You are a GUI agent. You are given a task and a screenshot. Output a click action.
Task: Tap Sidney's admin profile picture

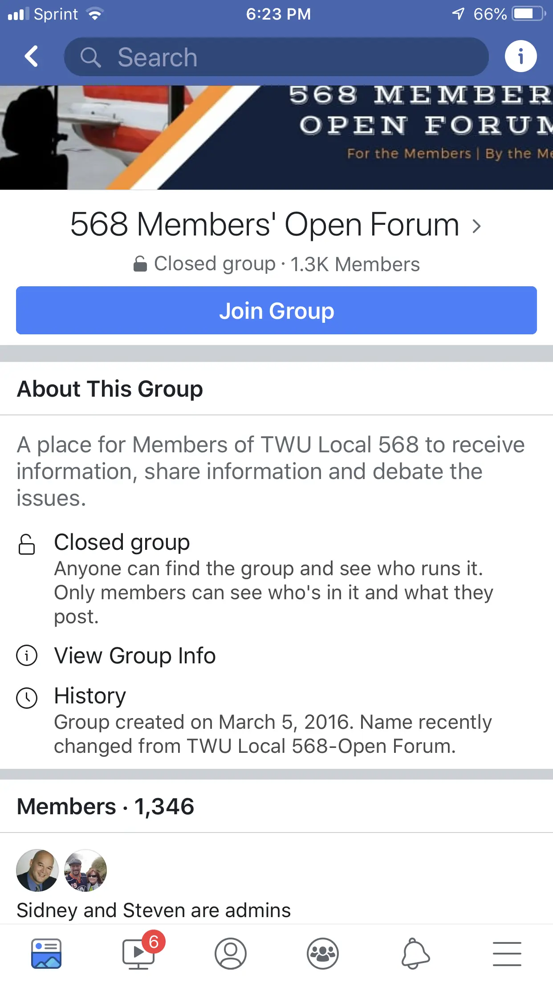tap(37, 870)
